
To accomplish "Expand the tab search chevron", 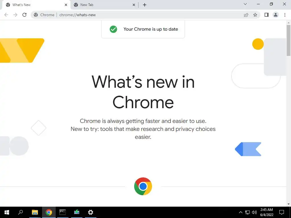I will pyautogui.click(x=245, y=4).
